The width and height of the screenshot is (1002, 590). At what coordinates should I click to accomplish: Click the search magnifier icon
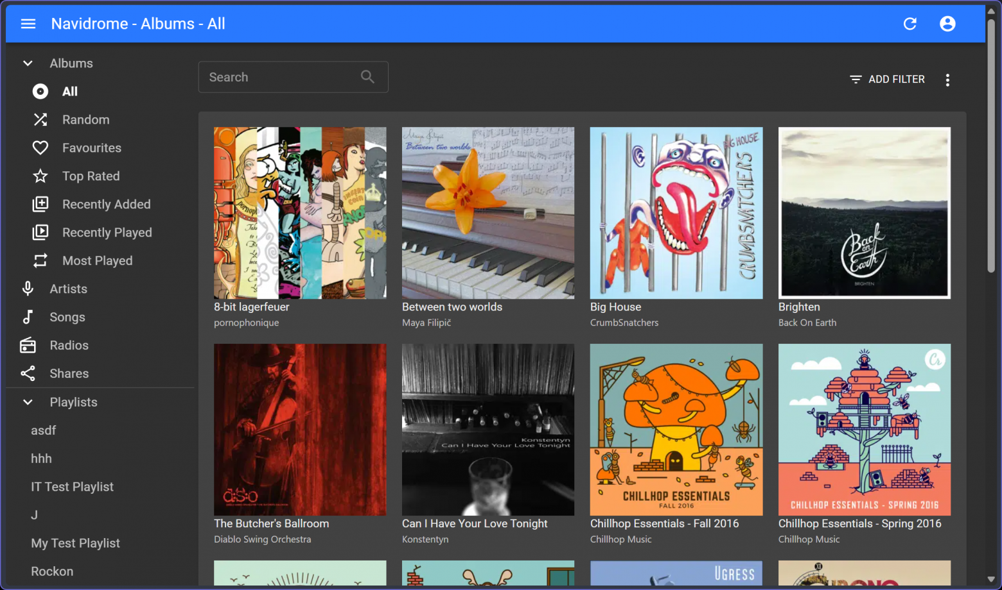click(367, 77)
